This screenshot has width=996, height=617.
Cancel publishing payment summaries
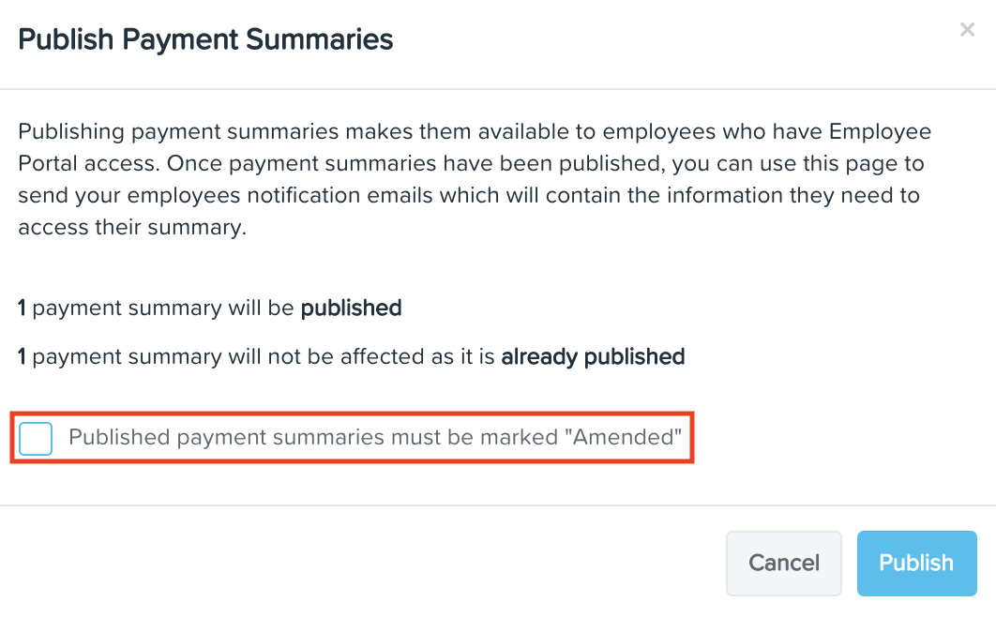tap(783, 563)
